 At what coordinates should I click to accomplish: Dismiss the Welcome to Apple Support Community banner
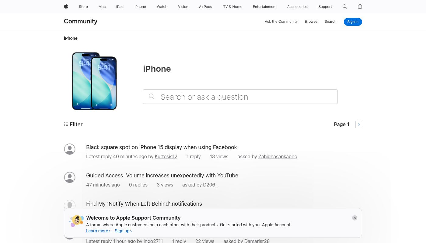pos(354,218)
